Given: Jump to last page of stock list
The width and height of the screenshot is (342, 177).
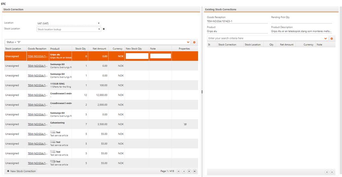Looking at the screenshot, I should (194, 171).
